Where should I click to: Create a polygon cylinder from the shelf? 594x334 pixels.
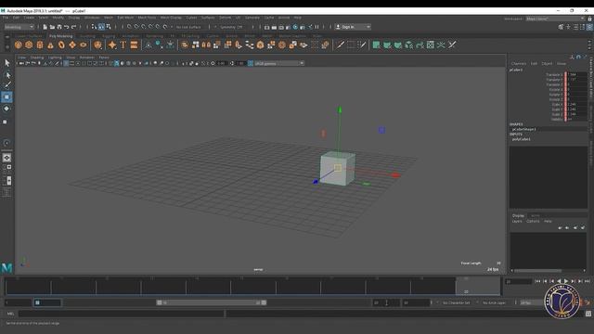coord(40,45)
